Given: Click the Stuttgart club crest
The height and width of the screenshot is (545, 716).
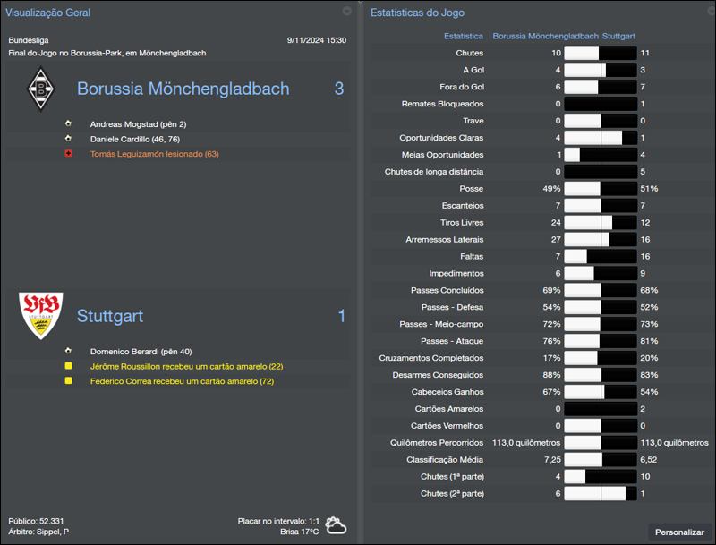Looking at the screenshot, I should click(x=40, y=316).
